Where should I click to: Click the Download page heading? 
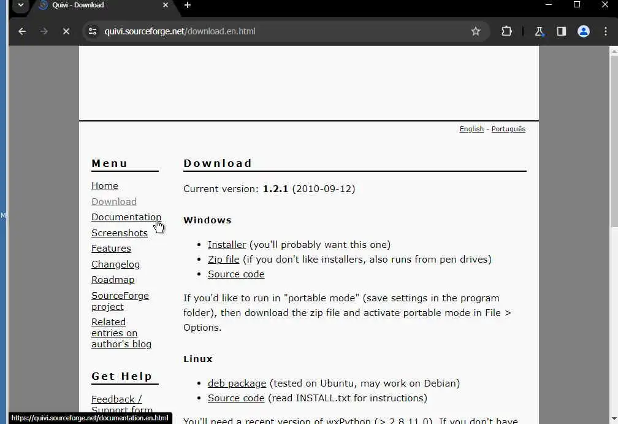(x=217, y=163)
